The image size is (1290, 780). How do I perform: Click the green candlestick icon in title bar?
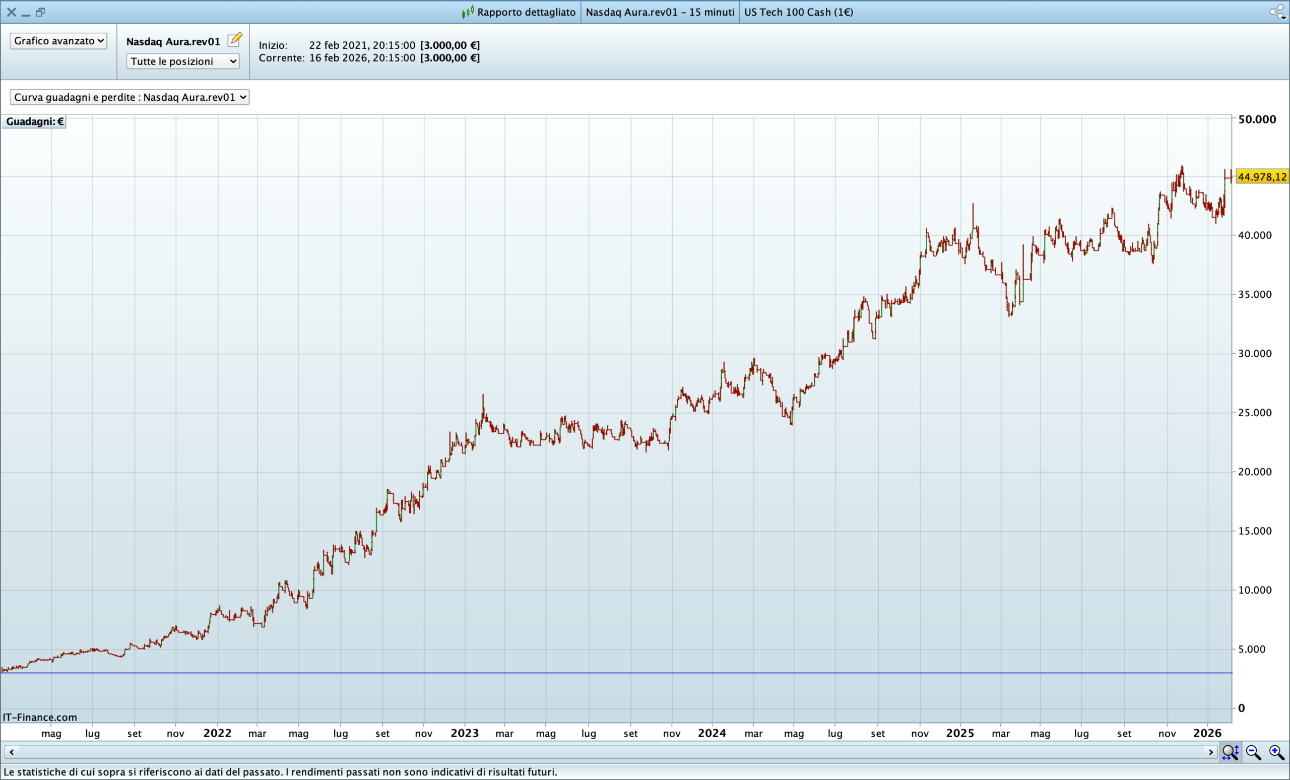[468, 12]
